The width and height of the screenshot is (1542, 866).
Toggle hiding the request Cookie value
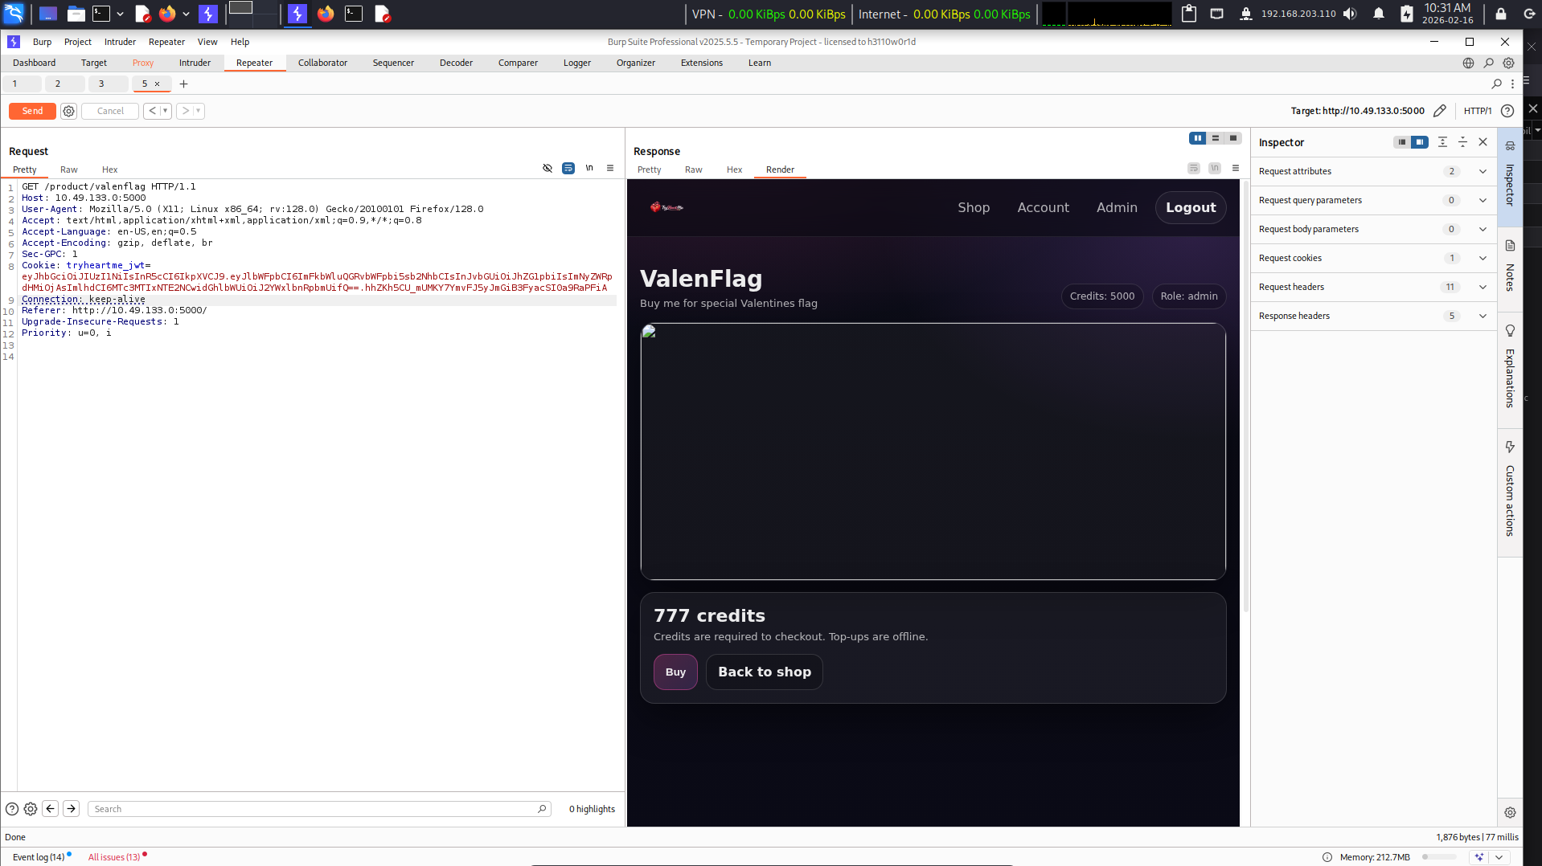(x=547, y=168)
